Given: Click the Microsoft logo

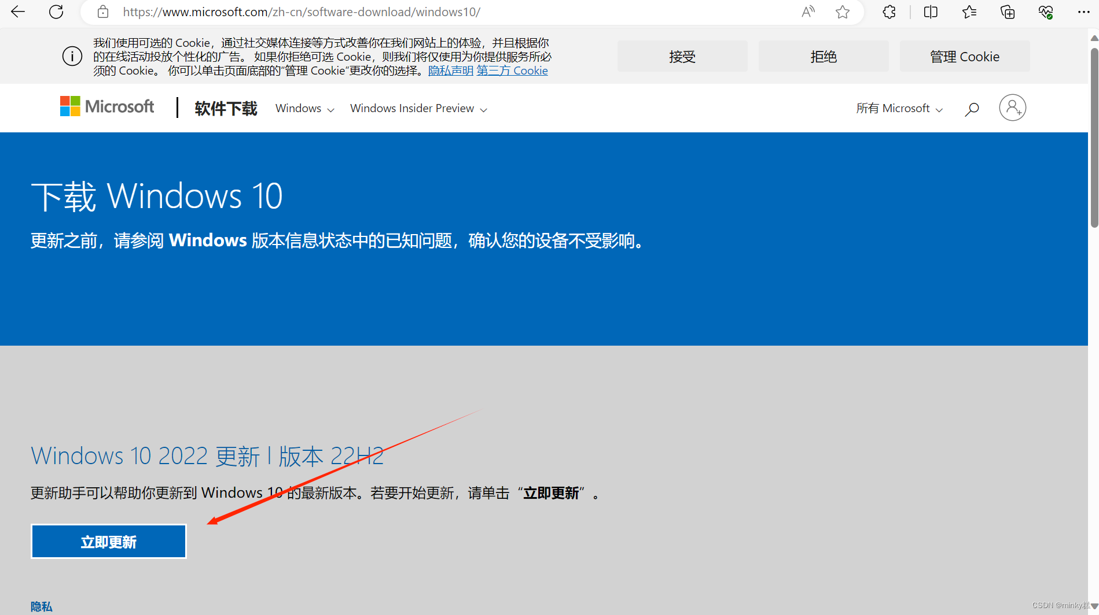Looking at the screenshot, I should coord(107,106).
